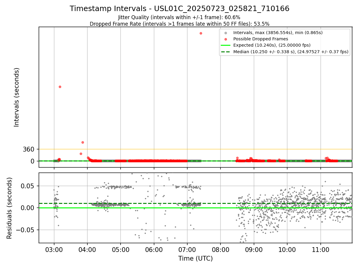Click the '09:00' x-axis tick label
Viewport: 359px width, 269px height.
[x=254, y=250]
